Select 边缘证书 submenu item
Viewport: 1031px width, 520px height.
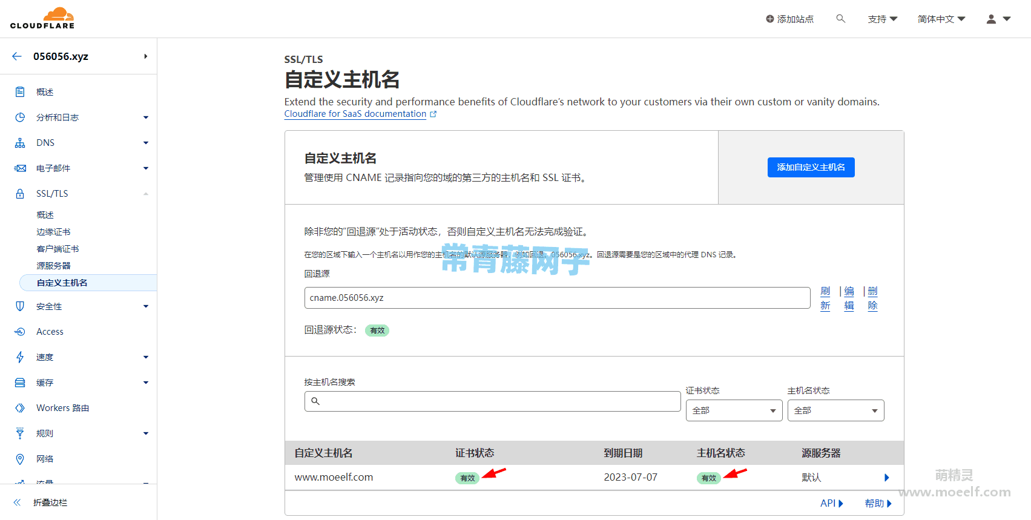[x=54, y=232]
